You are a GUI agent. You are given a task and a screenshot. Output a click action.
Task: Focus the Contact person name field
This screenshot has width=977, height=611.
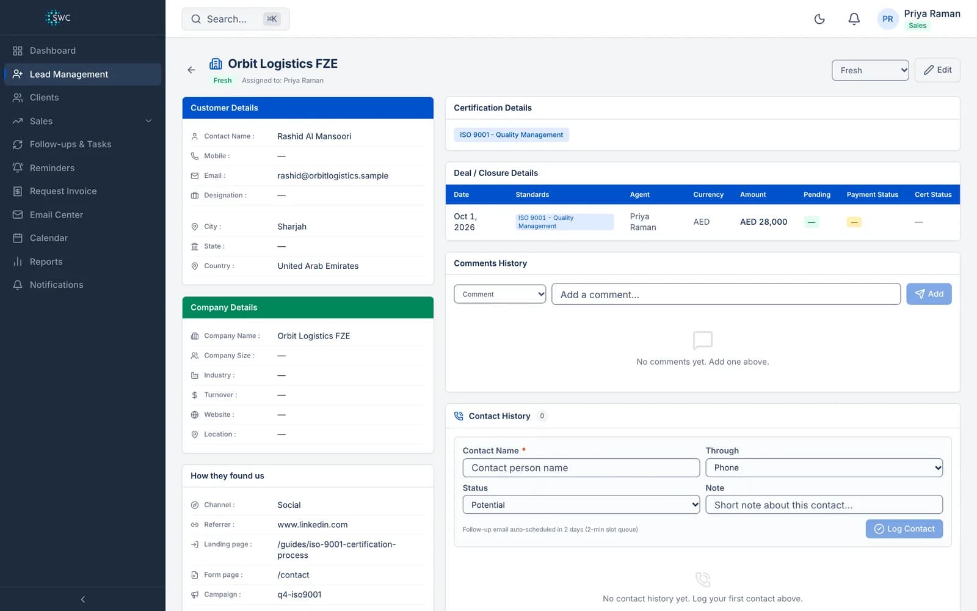(581, 468)
